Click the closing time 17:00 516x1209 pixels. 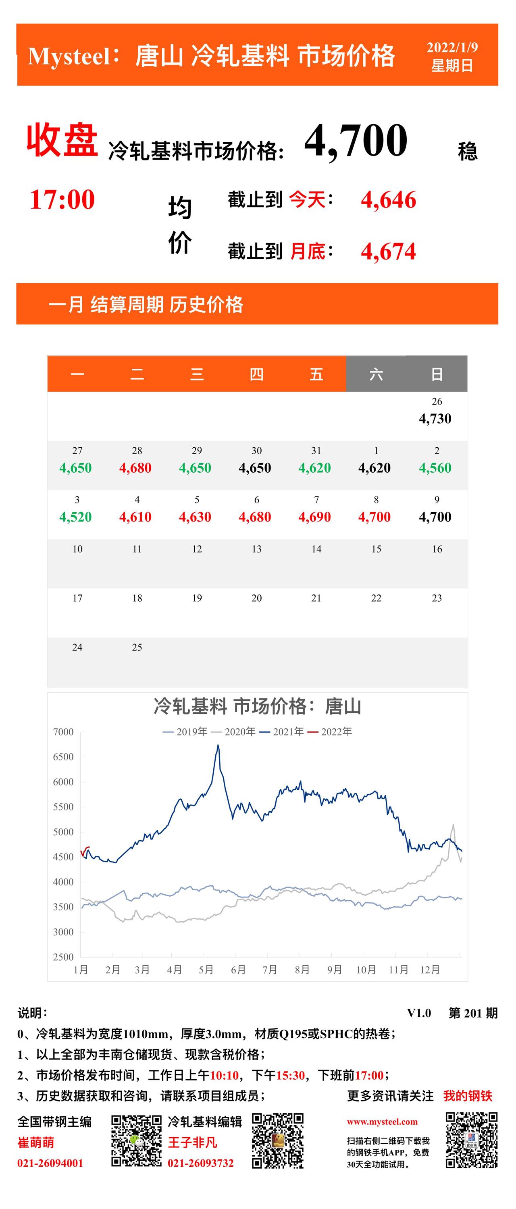[62, 199]
